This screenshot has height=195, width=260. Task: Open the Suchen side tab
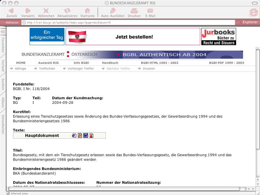point(3,84)
